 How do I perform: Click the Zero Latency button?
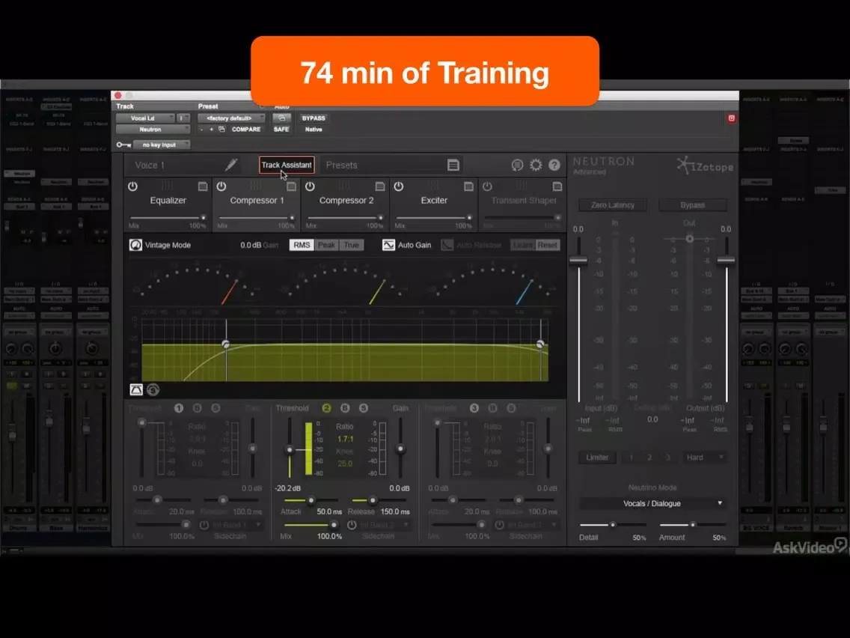[613, 205]
